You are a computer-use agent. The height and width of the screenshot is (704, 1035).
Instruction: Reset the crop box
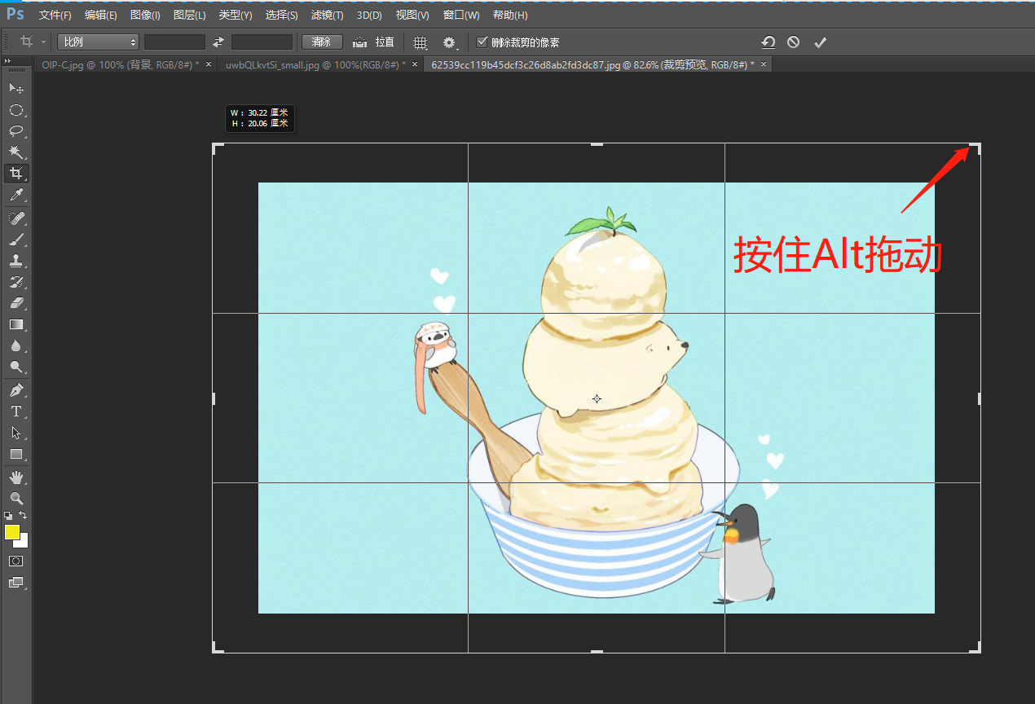coord(768,42)
